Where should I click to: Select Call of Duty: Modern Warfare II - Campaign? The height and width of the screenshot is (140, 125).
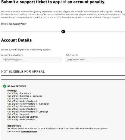[28, 112]
